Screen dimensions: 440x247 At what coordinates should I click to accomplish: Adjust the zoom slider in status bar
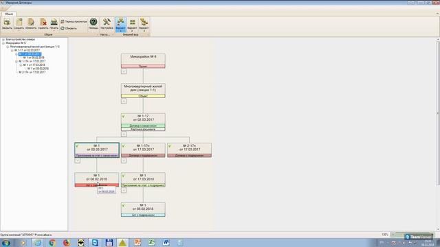tap(412, 235)
